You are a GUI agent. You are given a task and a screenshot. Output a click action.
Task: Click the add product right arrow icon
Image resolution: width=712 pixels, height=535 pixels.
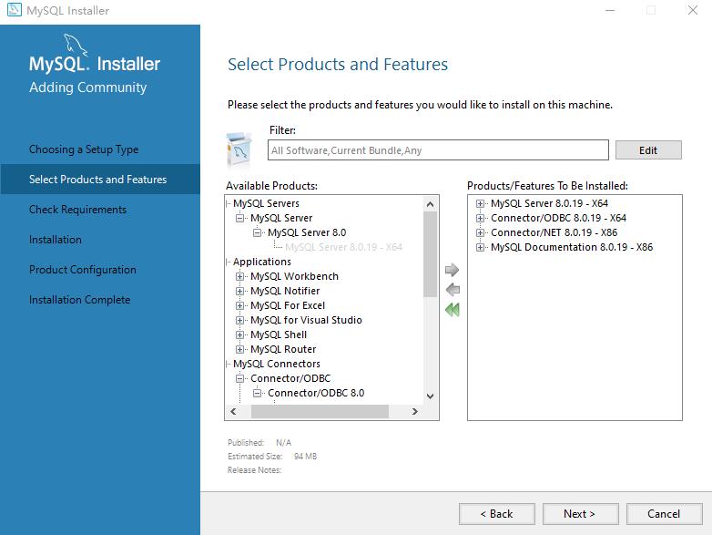tap(452, 270)
